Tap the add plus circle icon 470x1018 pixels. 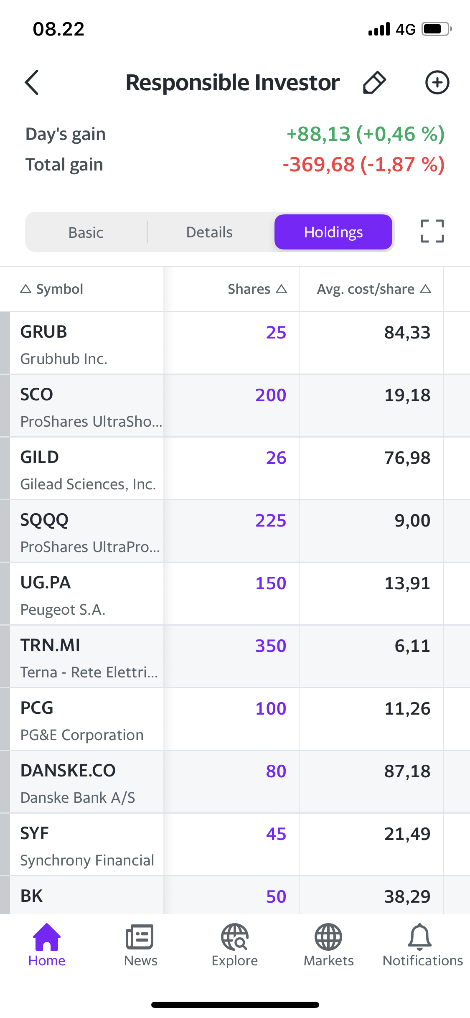437,82
